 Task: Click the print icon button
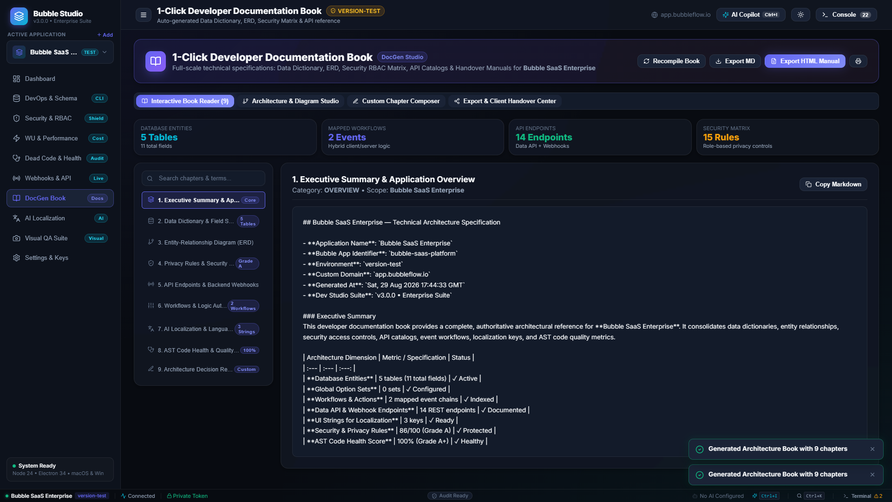pos(858,61)
